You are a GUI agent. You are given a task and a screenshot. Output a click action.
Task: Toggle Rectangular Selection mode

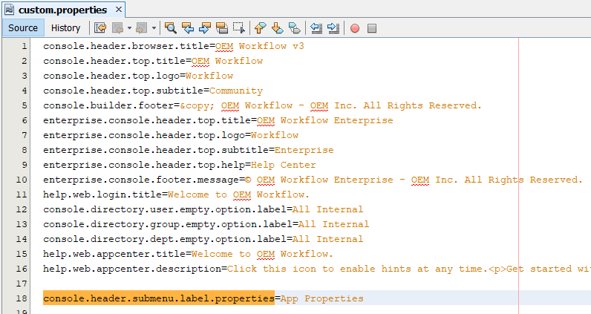click(238, 28)
